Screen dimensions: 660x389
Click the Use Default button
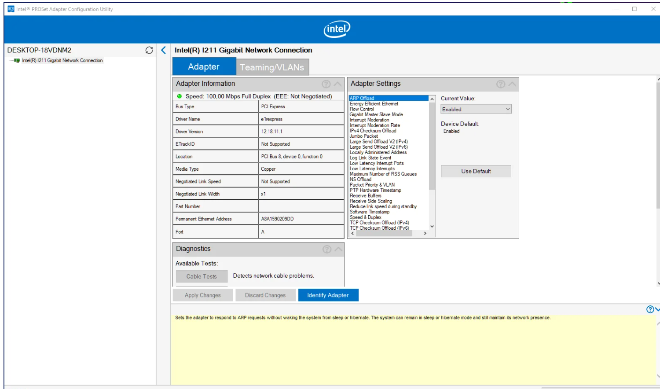click(x=476, y=171)
